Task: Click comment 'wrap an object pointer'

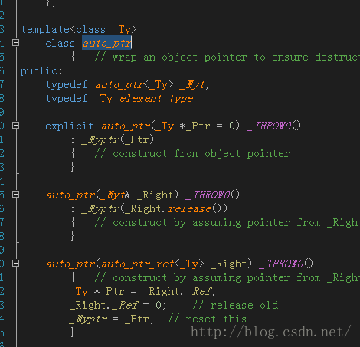Action: pyautogui.click(x=179, y=57)
